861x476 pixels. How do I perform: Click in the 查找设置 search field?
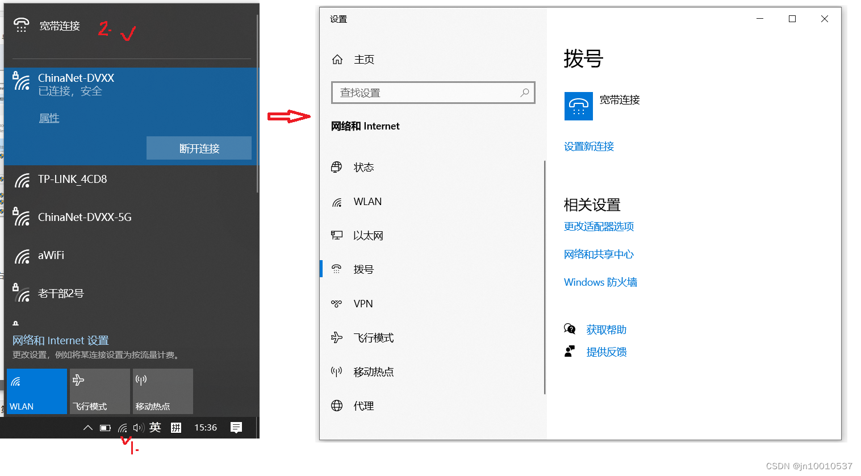(433, 93)
